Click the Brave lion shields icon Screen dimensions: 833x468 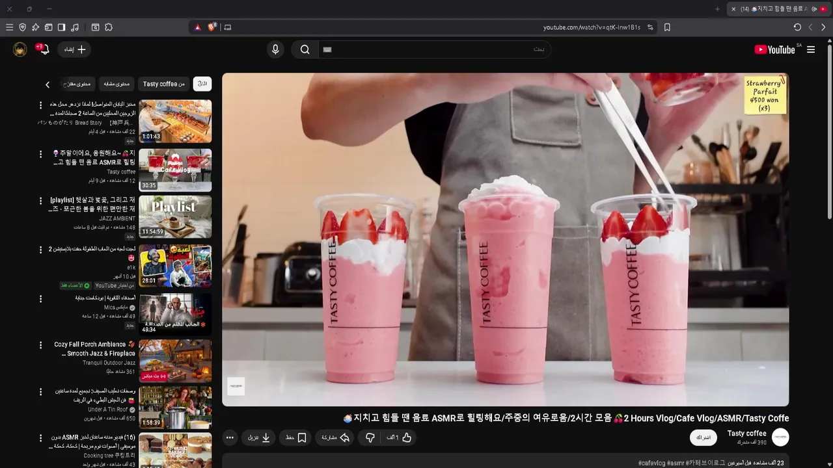click(212, 27)
